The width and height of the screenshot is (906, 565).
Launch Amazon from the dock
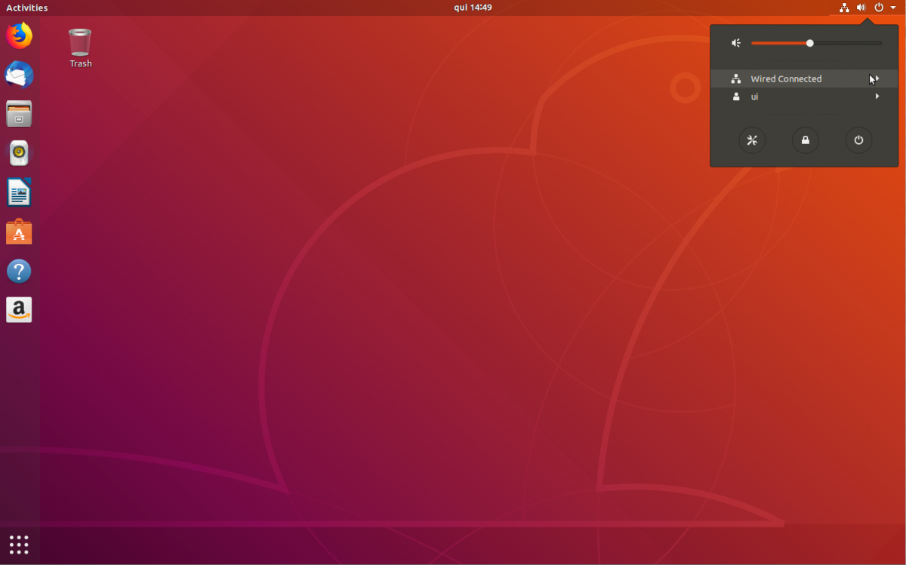click(19, 310)
